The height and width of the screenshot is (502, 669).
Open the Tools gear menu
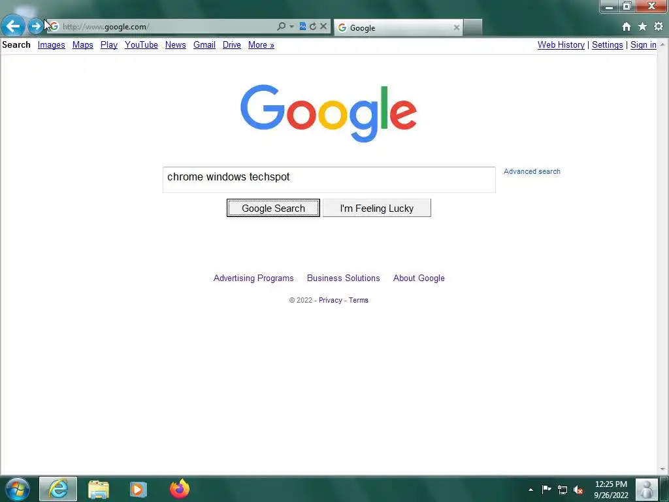tap(659, 26)
